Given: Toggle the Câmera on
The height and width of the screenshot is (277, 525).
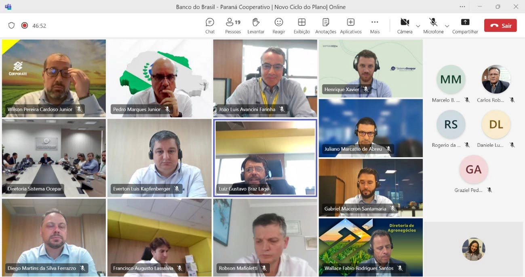Looking at the screenshot, I should [x=405, y=26].
